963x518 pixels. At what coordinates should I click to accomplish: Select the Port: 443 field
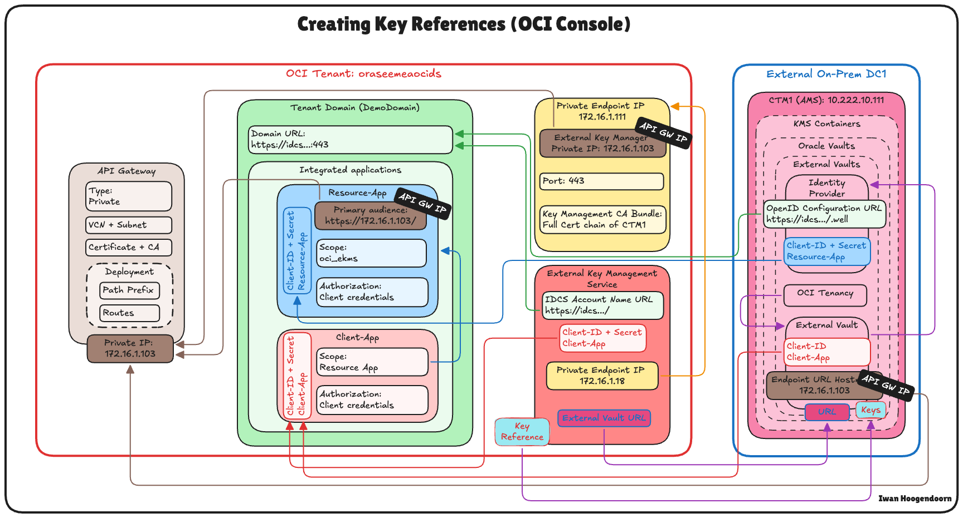(601, 181)
